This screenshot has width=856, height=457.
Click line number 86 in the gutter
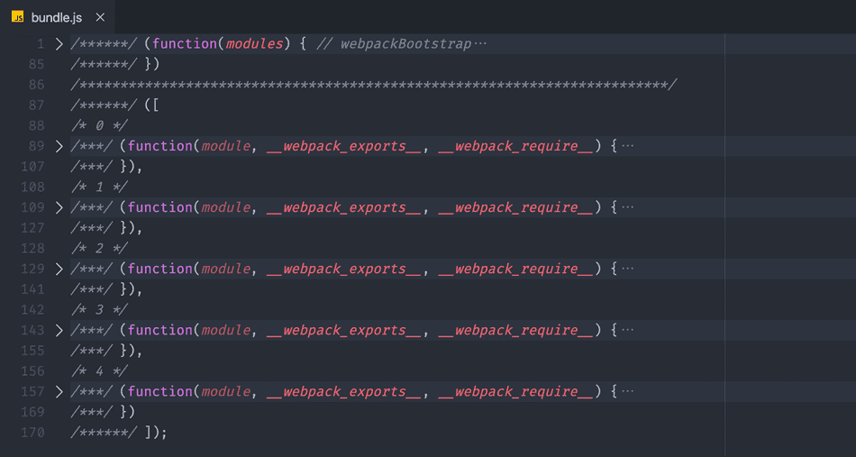(36, 85)
